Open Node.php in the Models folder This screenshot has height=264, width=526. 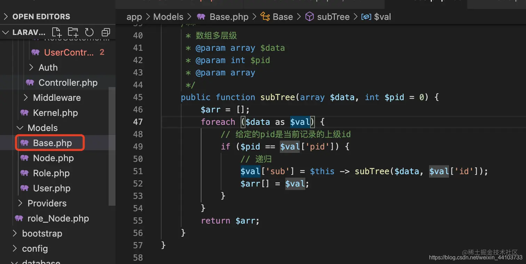(53, 158)
